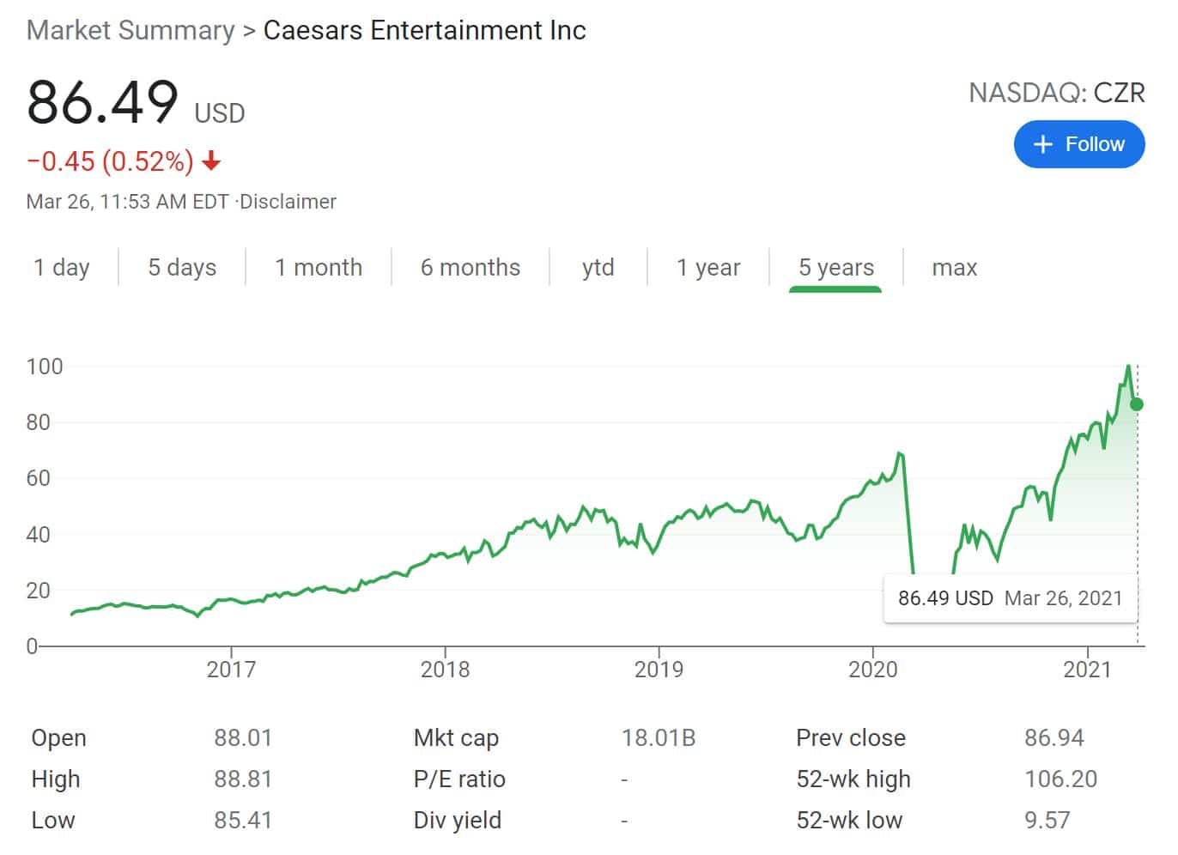The height and width of the screenshot is (855, 1178).
Task: Click the Caesars Entertainment Inc breadcrumb title
Action: [425, 30]
